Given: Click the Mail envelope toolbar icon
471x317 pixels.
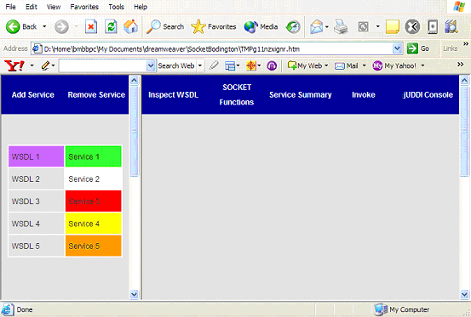Looking at the screenshot, I should click(317, 26).
